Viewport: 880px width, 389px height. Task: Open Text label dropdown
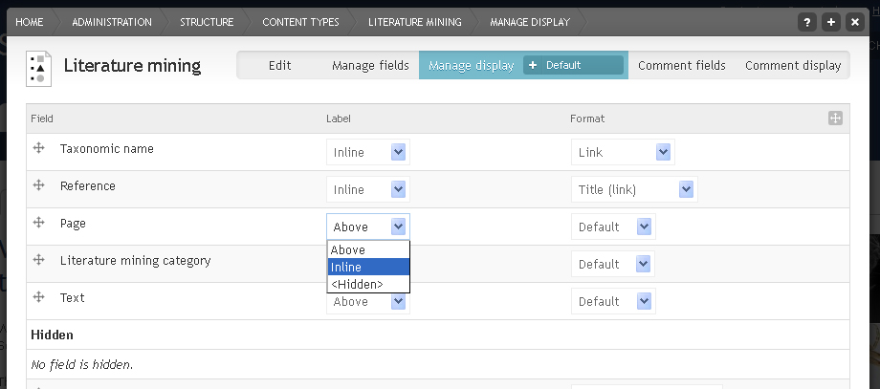(368, 303)
